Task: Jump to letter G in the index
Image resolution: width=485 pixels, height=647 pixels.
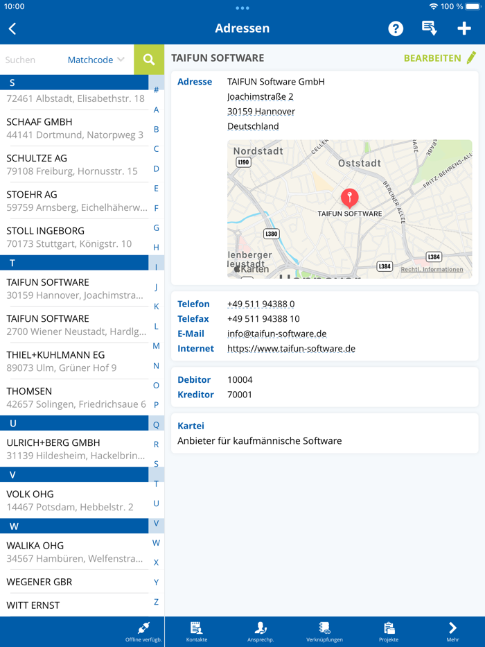Action: [157, 227]
